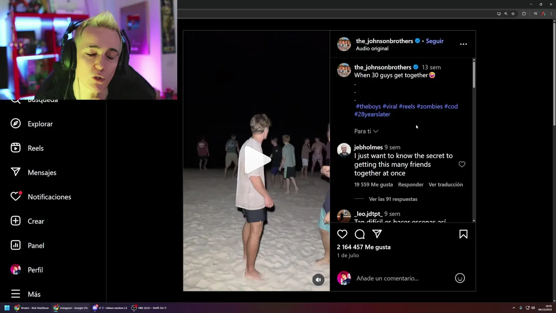Like jebholmes comment heart
Image resolution: width=556 pixels, height=313 pixels.
[x=462, y=164]
